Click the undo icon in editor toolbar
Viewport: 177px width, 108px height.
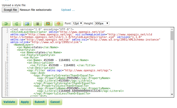(x=6, y=23)
